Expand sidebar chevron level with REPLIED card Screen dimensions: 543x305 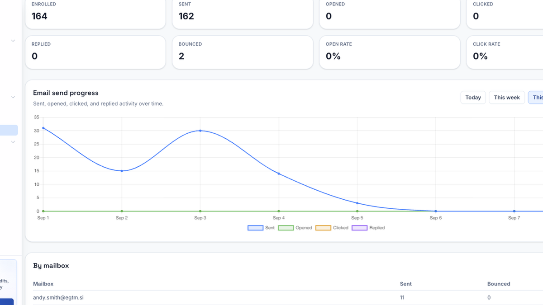[13, 41]
